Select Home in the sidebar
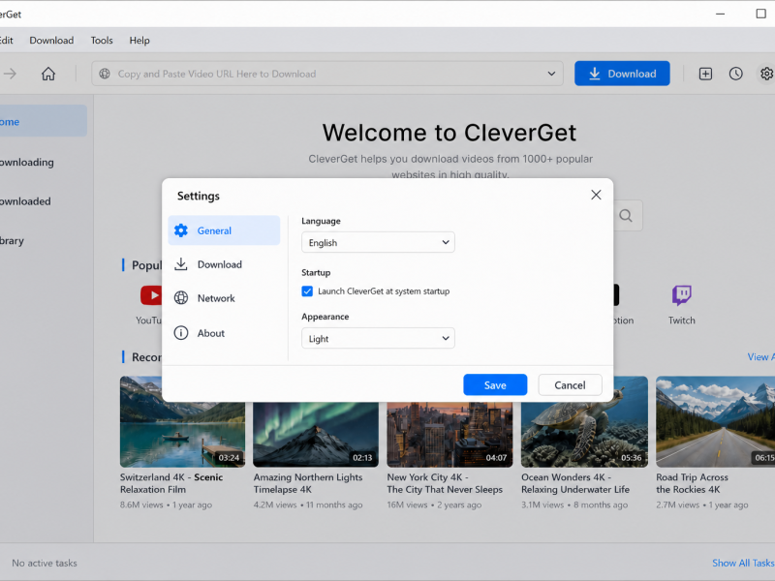The width and height of the screenshot is (775, 581). click(44, 122)
